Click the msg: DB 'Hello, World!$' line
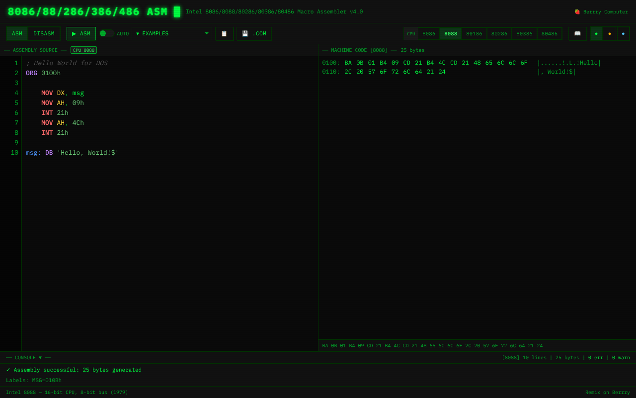Image resolution: width=636 pixels, height=398 pixels. tap(72, 153)
